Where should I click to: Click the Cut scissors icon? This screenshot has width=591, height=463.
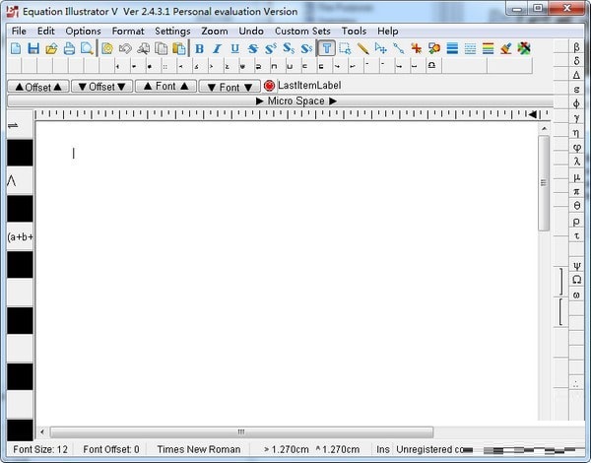coord(143,48)
